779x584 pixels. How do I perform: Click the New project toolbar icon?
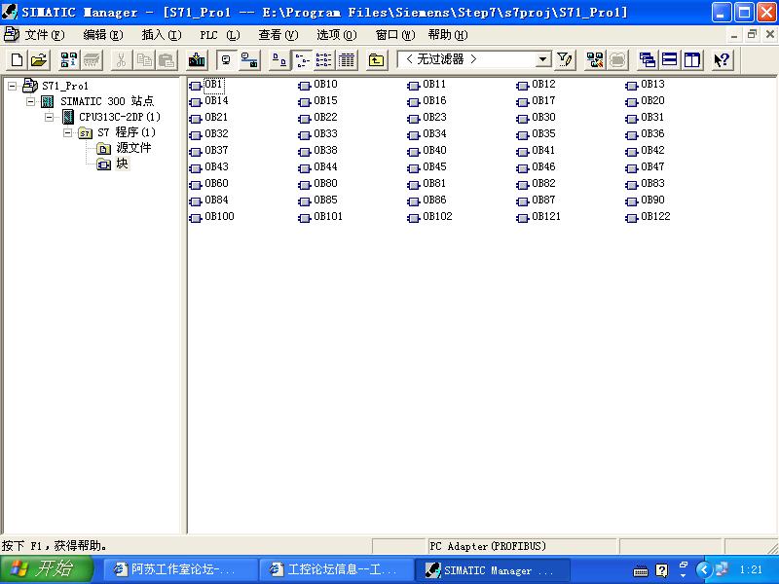[17, 60]
